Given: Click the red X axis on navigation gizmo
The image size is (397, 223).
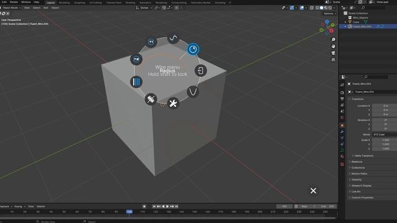Looking at the screenshot, I should 331,31.
